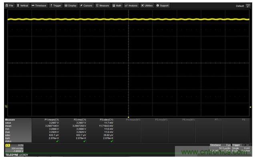
Task: Click the 'max' row label in Measure table
Action: click(7, 132)
